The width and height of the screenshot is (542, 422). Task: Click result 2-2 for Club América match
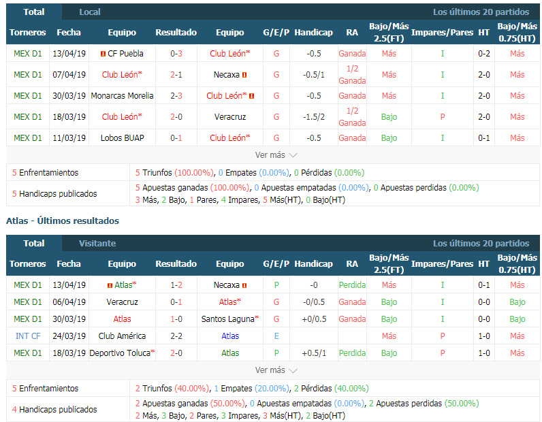pyautogui.click(x=176, y=336)
